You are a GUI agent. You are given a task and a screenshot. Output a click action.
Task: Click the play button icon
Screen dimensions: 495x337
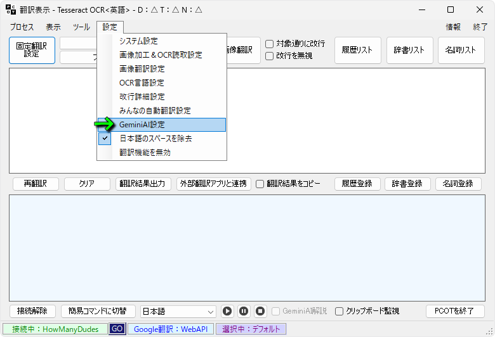(x=227, y=311)
